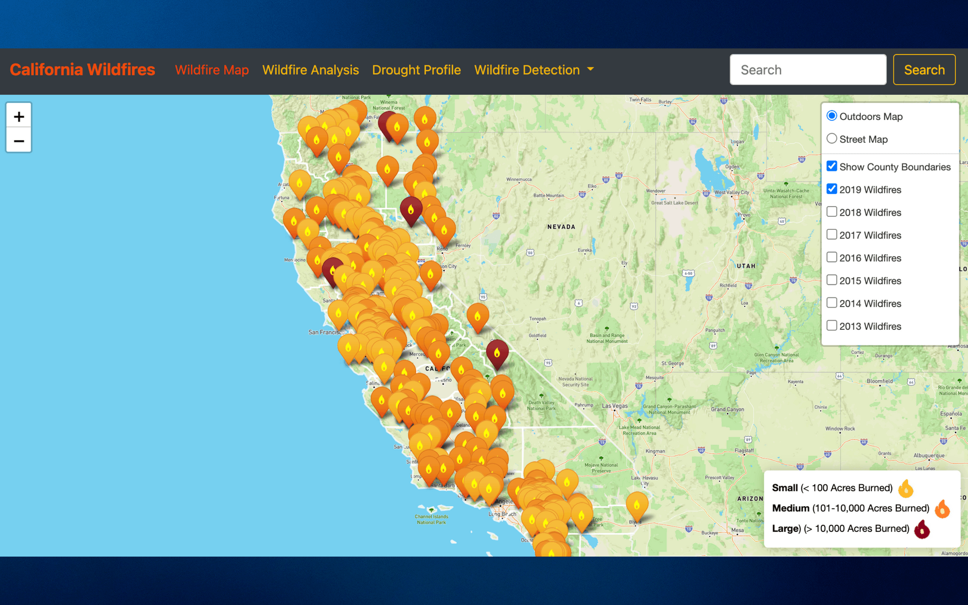Click the wildfire marker near Salinas coast
The width and height of the screenshot is (968, 605).
click(x=382, y=402)
